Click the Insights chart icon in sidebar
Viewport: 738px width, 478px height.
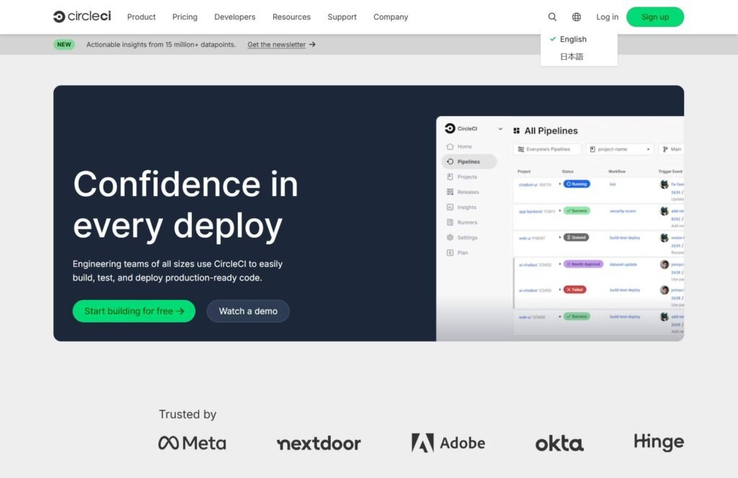click(450, 207)
